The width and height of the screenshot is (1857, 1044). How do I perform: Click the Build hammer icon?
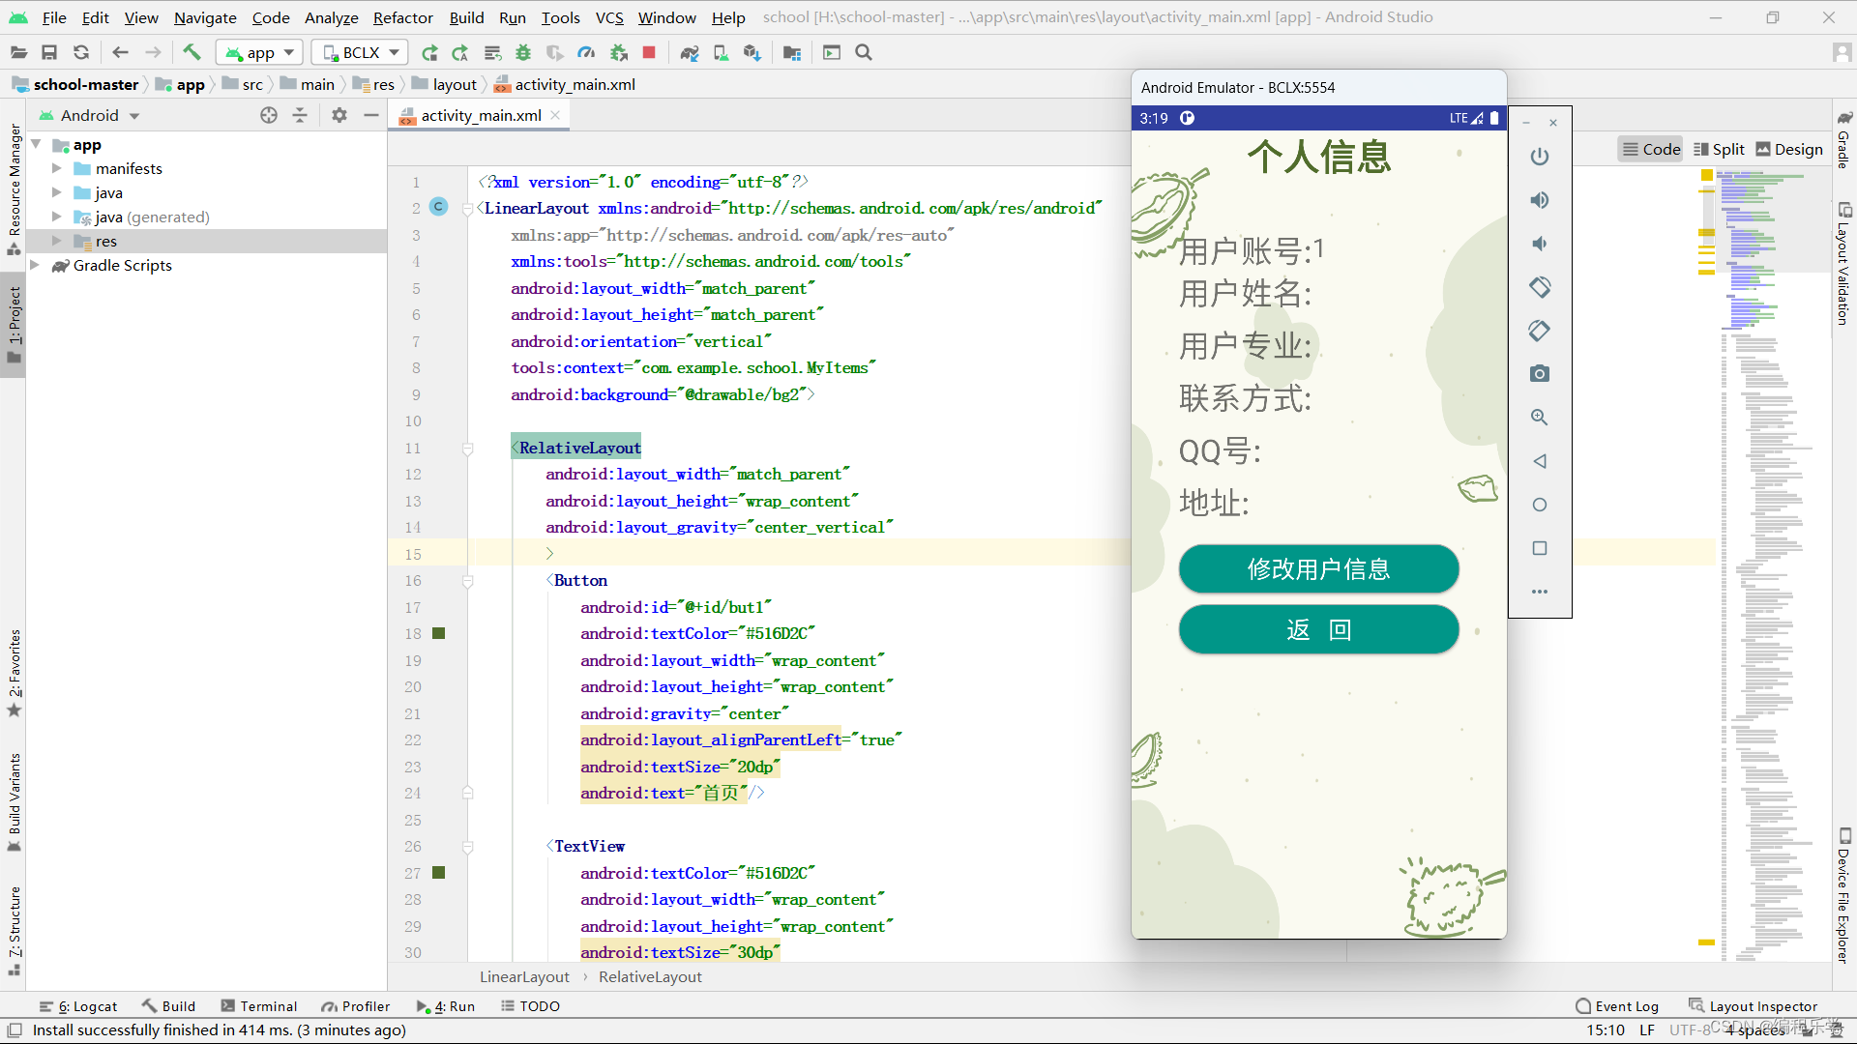[x=192, y=52]
